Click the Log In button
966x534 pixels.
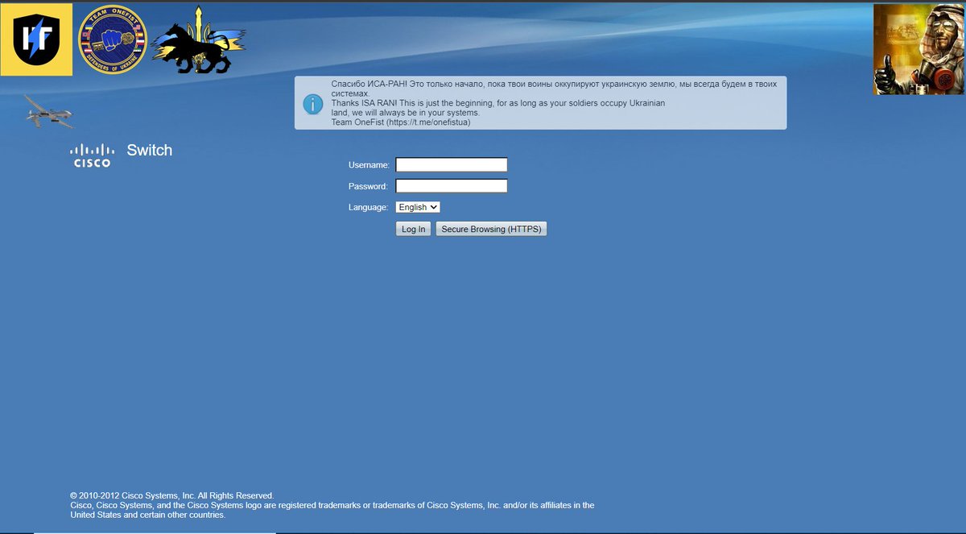[x=414, y=230]
